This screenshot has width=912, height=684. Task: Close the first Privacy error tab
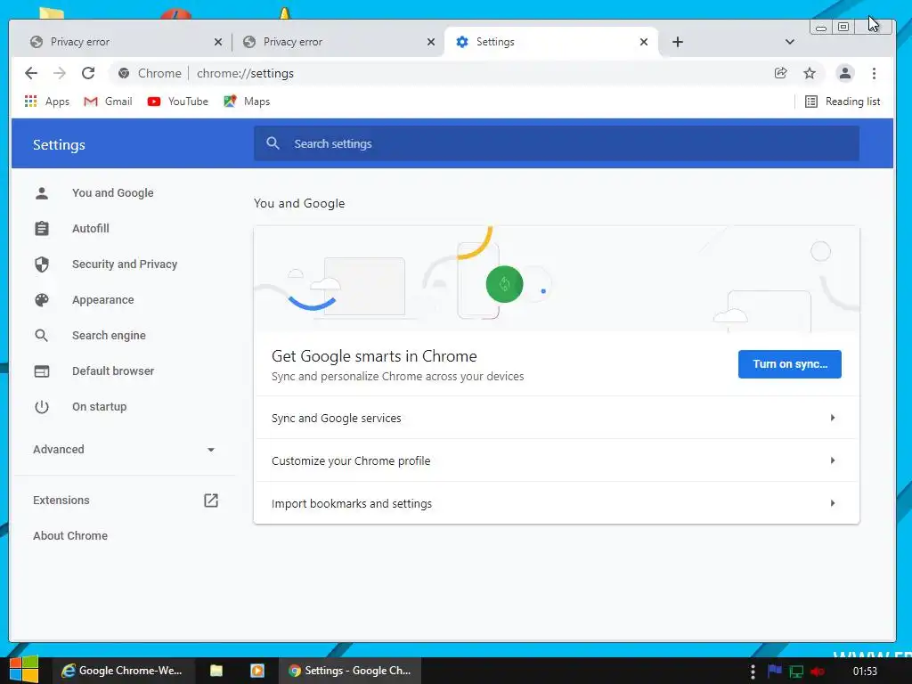point(217,42)
